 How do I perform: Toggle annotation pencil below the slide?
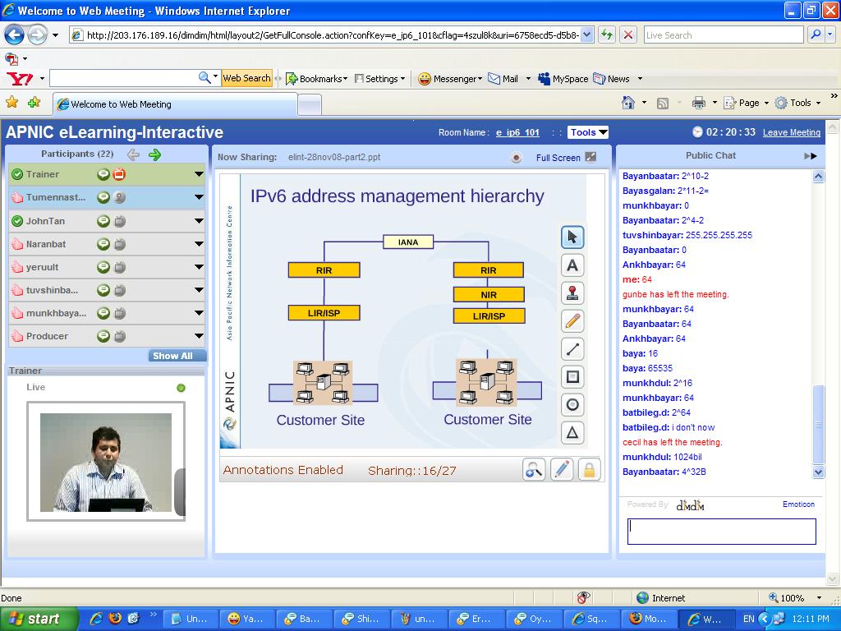(x=562, y=469)
